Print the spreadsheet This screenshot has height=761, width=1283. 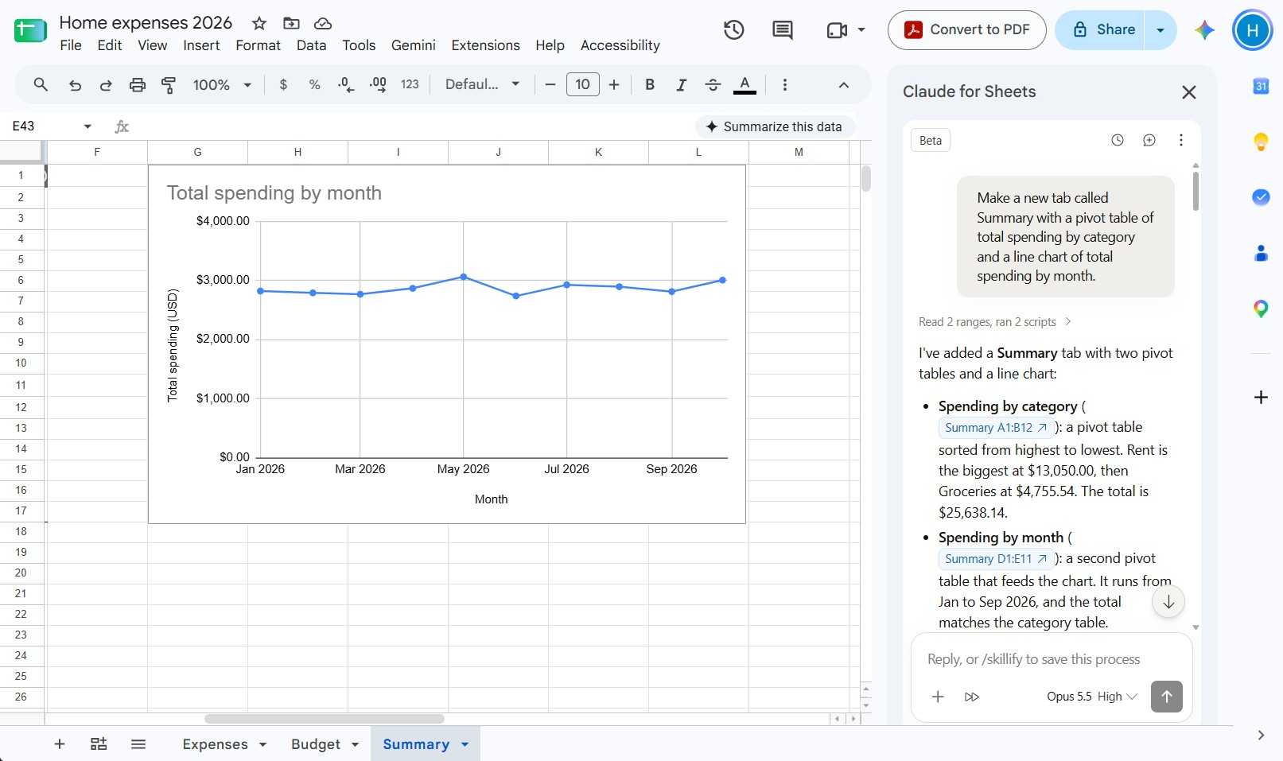coord(138,84)
